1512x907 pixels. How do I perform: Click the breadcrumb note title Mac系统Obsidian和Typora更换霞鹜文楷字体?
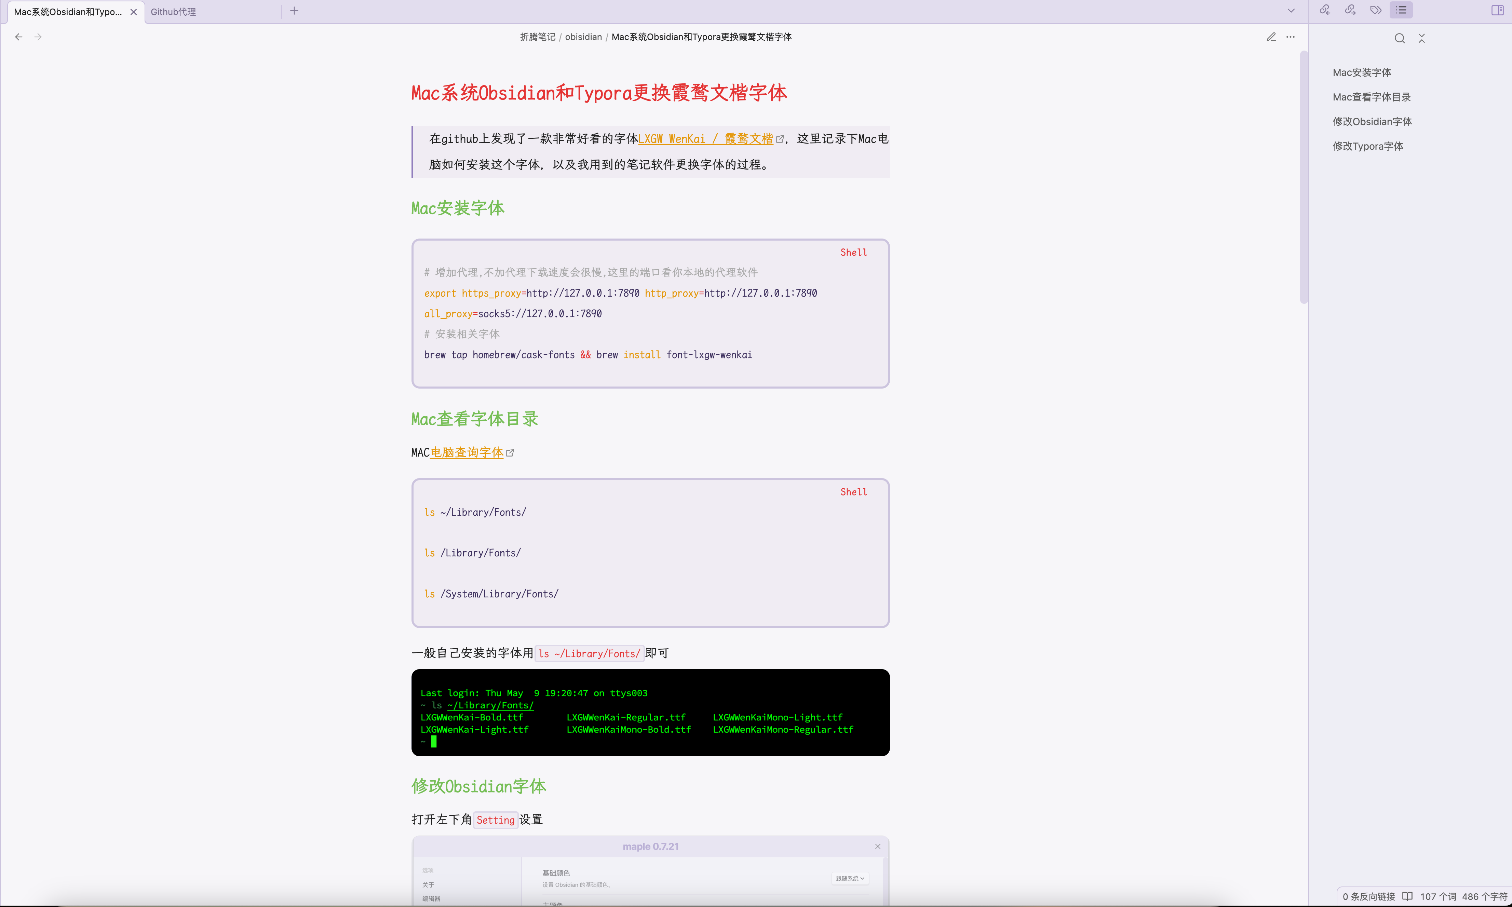[701, 37]
